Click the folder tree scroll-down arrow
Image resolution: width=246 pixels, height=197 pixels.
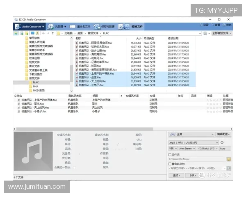pos(71,91)
